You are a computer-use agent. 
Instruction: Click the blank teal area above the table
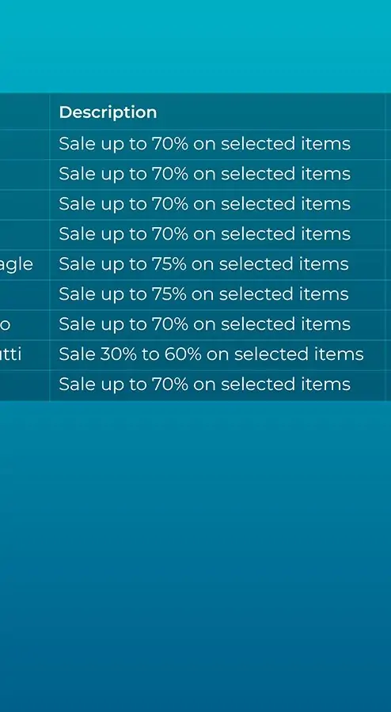click(195, 45)
